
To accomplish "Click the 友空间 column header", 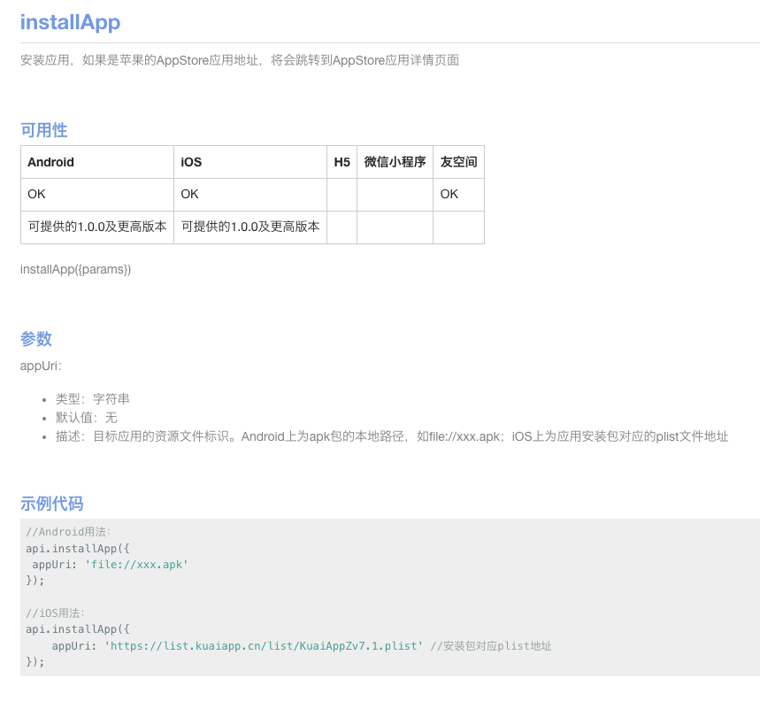I will tap(458, 162).
